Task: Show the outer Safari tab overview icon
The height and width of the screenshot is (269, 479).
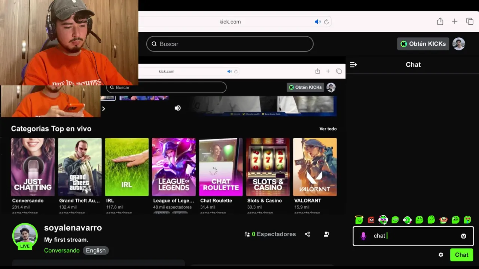Action: [x=470, y=21]
